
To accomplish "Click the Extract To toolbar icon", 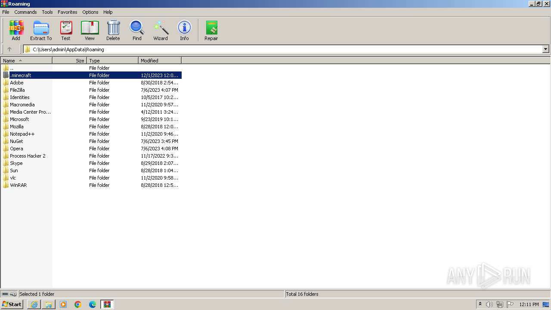I will pos(41,31).
